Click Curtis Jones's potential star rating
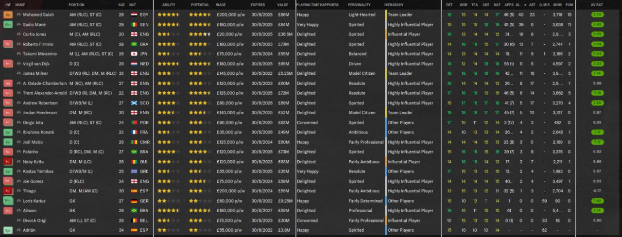 click(200, 34)
